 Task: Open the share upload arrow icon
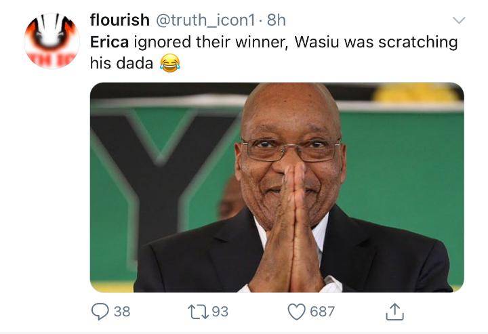[394, 311]
